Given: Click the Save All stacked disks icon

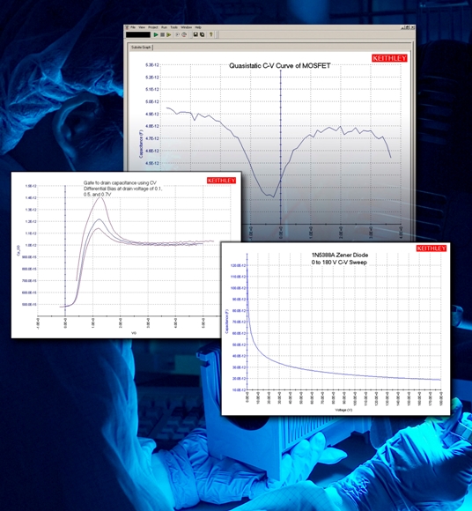Looking at the screenshot, I should [202, 34].
